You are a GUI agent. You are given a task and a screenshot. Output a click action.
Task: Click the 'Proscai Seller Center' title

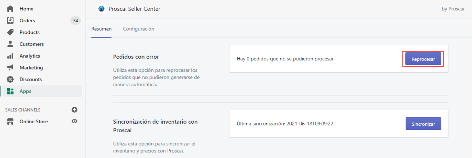(134, 9)
